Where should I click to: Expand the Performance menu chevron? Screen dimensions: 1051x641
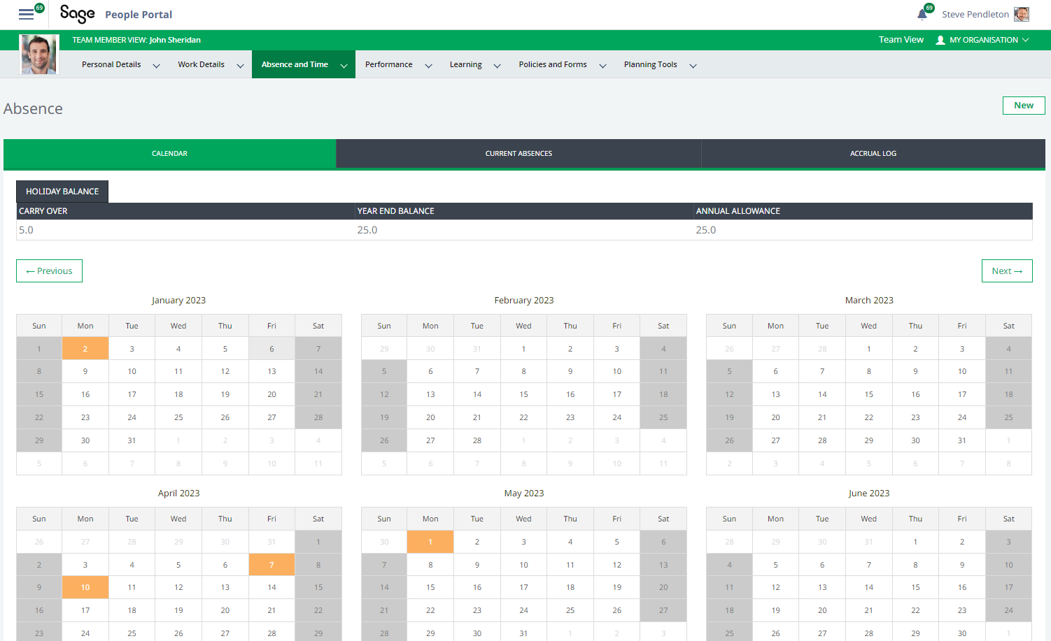point(428,66)
